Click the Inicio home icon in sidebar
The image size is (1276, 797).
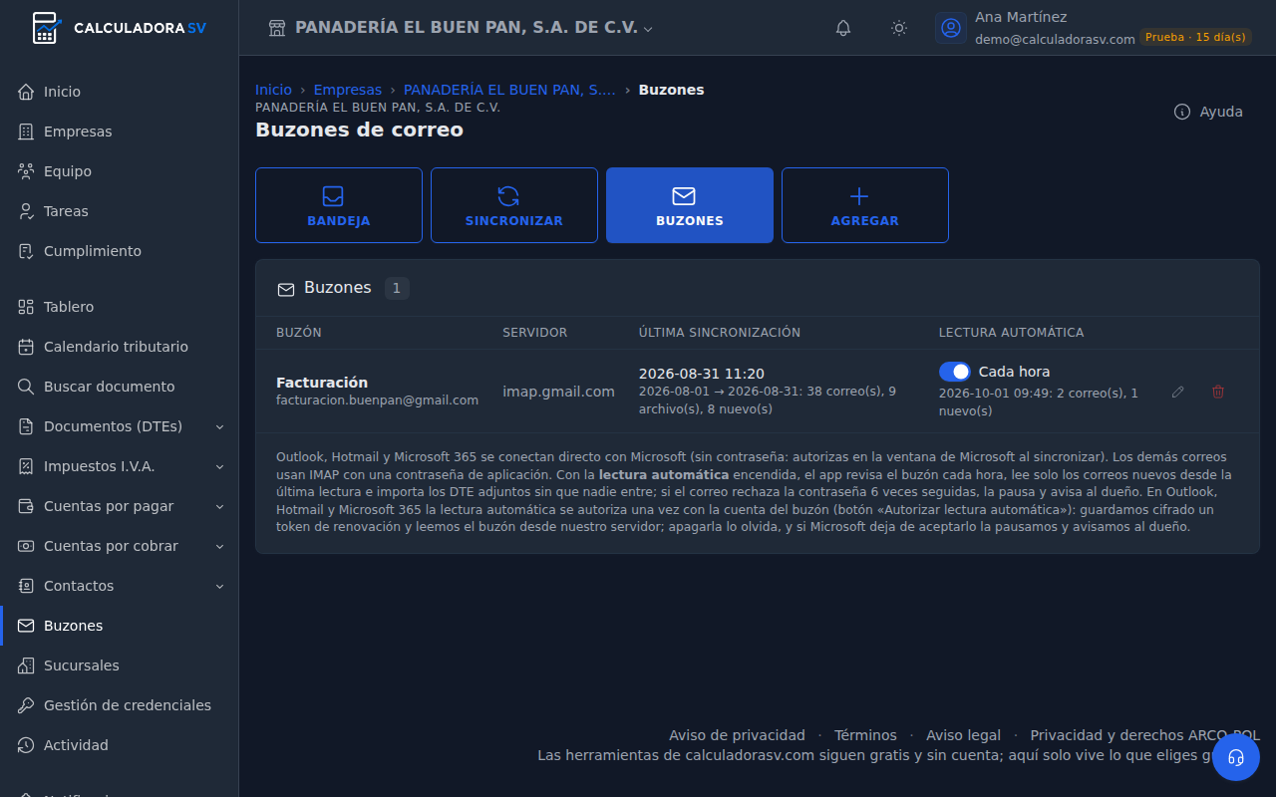26,92
